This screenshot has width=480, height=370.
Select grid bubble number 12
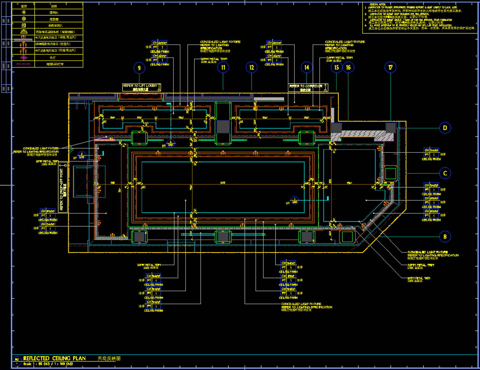252,67
